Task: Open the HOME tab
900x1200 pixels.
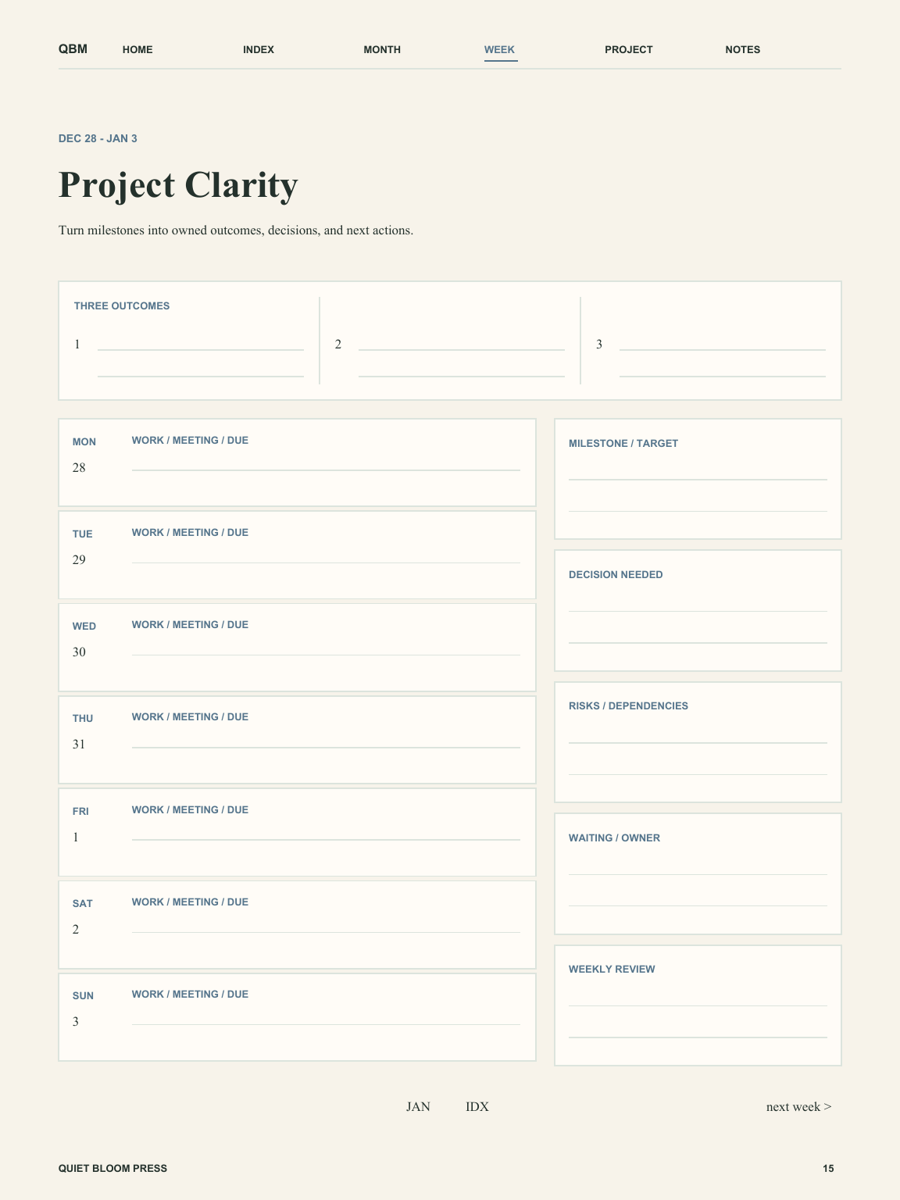Action: click(x=137, y=49)
